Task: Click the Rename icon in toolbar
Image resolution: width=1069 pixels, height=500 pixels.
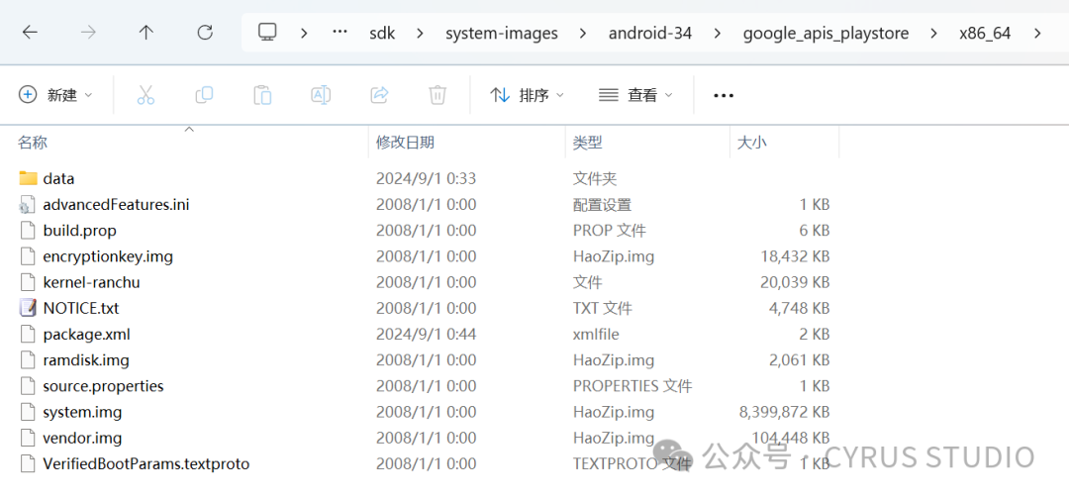Action: coord(321,95)
